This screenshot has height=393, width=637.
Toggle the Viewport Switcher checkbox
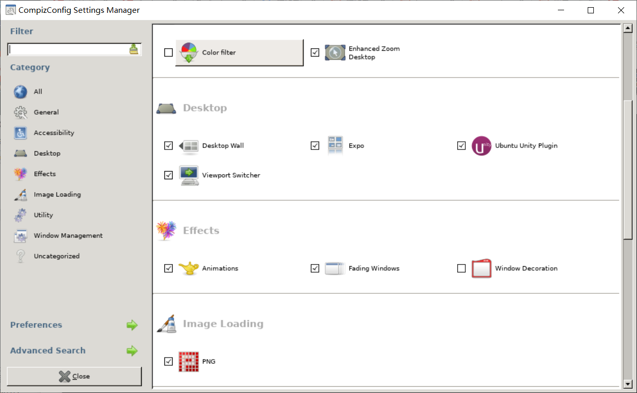coord(168,175)
